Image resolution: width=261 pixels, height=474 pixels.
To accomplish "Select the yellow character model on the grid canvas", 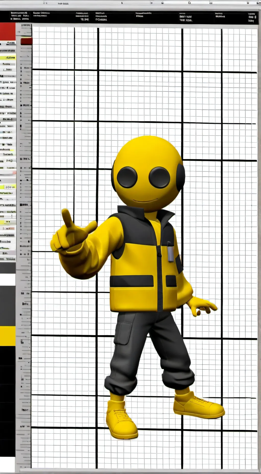I will coord(138,287).
